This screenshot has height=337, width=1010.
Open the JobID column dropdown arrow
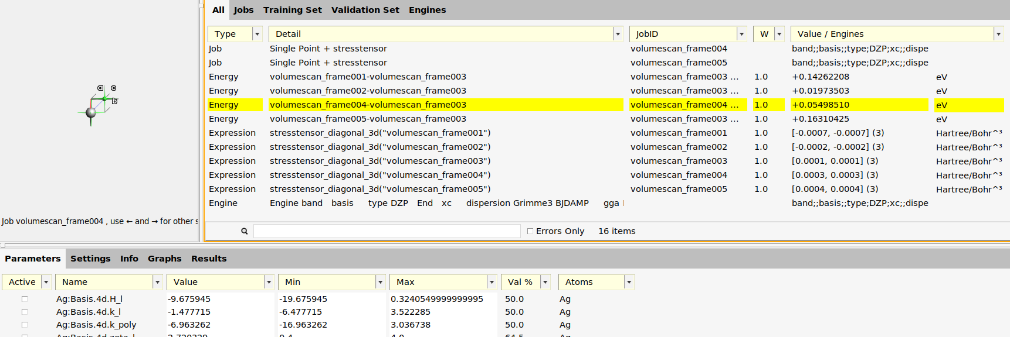(741, 34)
